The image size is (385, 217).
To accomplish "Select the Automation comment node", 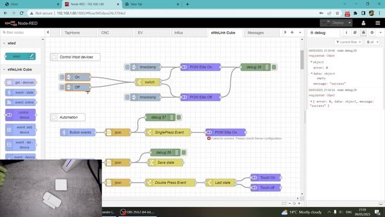I will coord(67,118).
